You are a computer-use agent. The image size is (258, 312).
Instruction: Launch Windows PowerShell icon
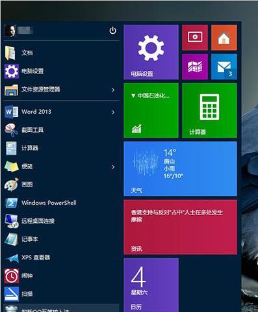point(11,203)
